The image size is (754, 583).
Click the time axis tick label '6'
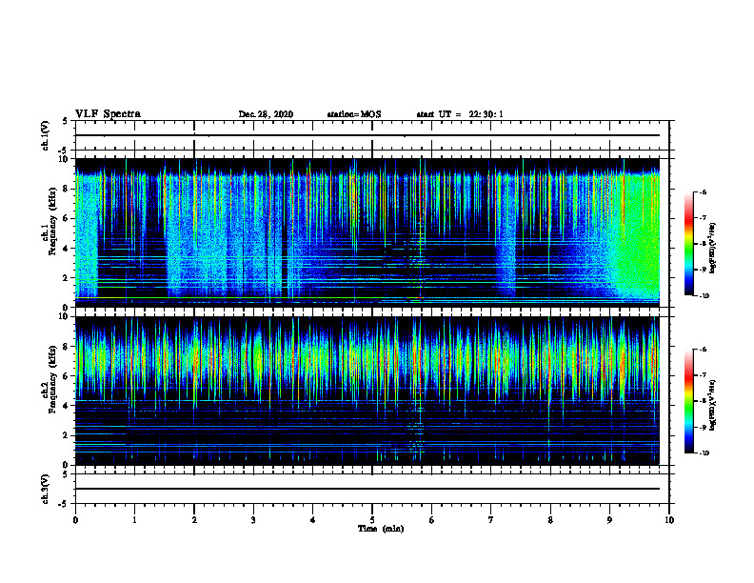[432, 520]
